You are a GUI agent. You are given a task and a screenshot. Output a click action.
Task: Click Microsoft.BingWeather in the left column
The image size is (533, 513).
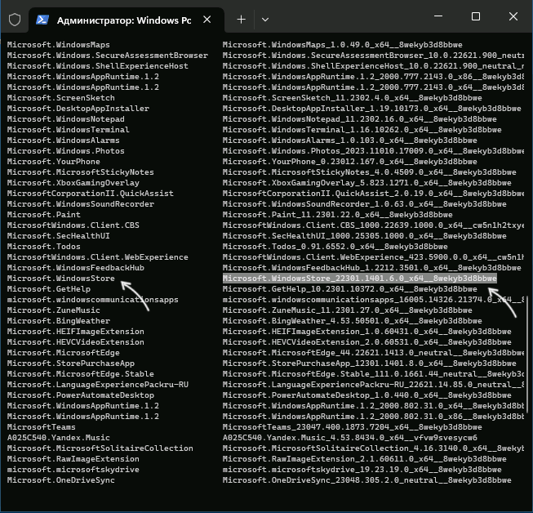59,320
